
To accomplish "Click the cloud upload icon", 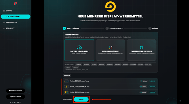I will (x=79, y=48).
